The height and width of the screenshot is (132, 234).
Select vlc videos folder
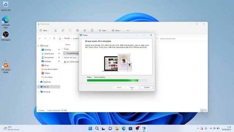pos(48,77)
